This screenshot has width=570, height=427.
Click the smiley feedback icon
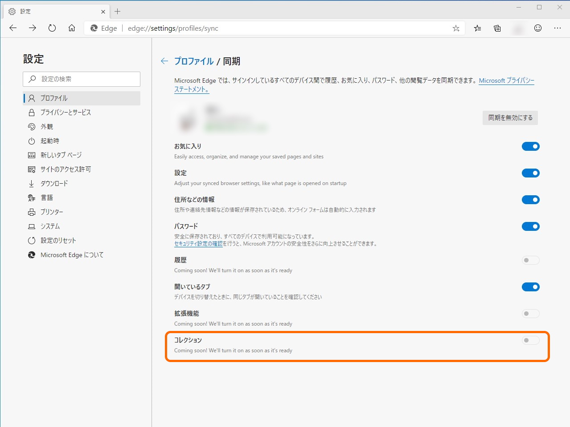click(538, 28)
